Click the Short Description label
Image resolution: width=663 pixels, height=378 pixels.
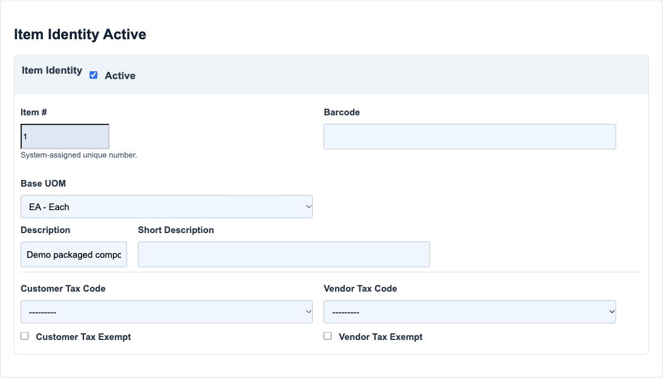tap(176, 230)
